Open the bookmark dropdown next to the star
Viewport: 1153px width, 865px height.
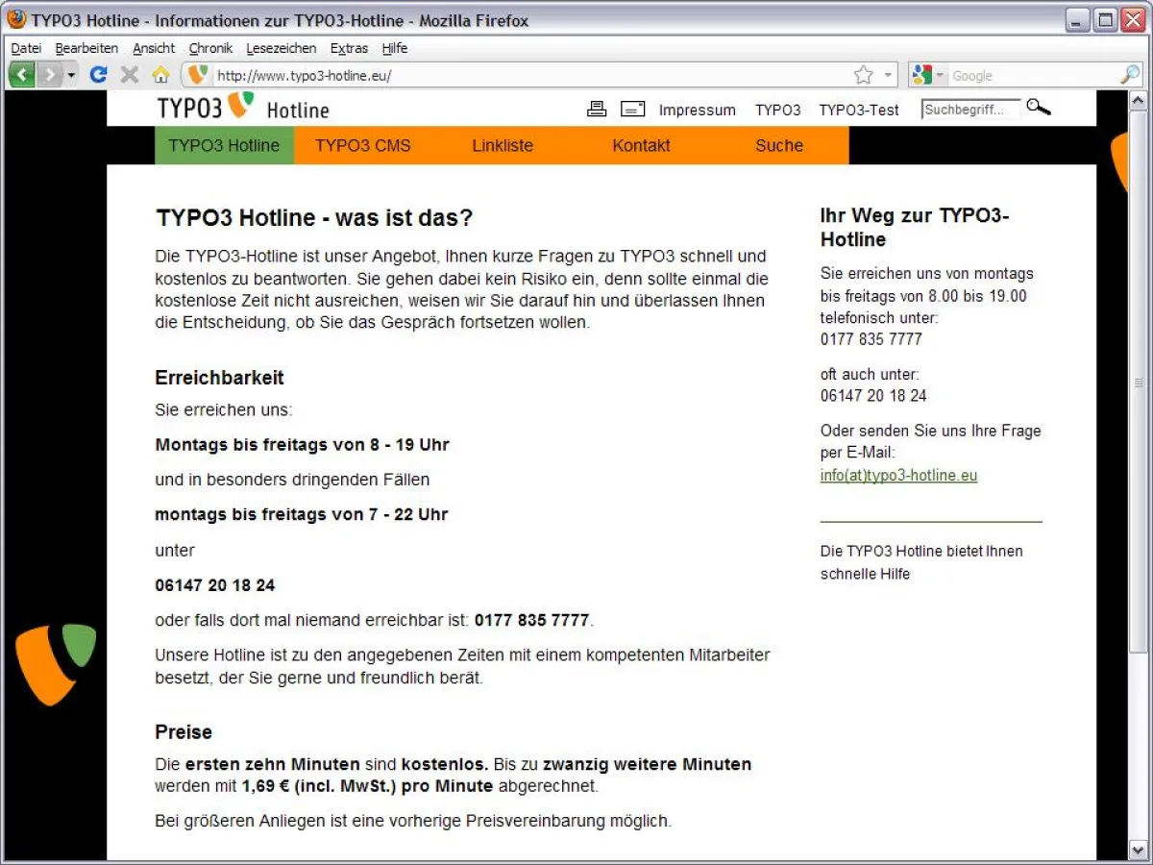[889, 74]
